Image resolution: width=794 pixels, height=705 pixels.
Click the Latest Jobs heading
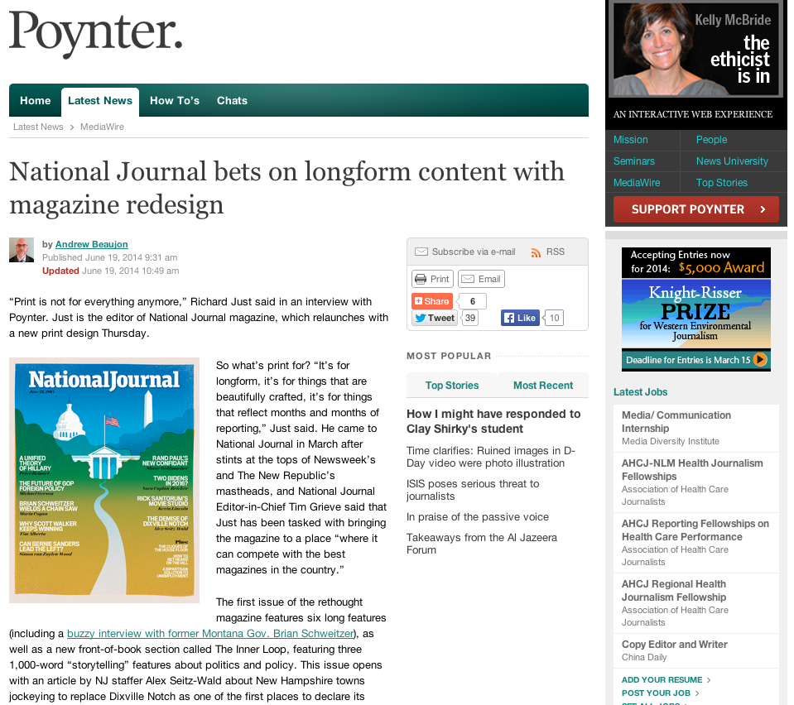point(640,392)
